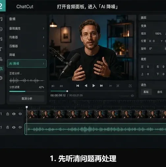Screen dimensions: 166x167
Task: Click the 音频 panel header
Action: click(12, 19)
